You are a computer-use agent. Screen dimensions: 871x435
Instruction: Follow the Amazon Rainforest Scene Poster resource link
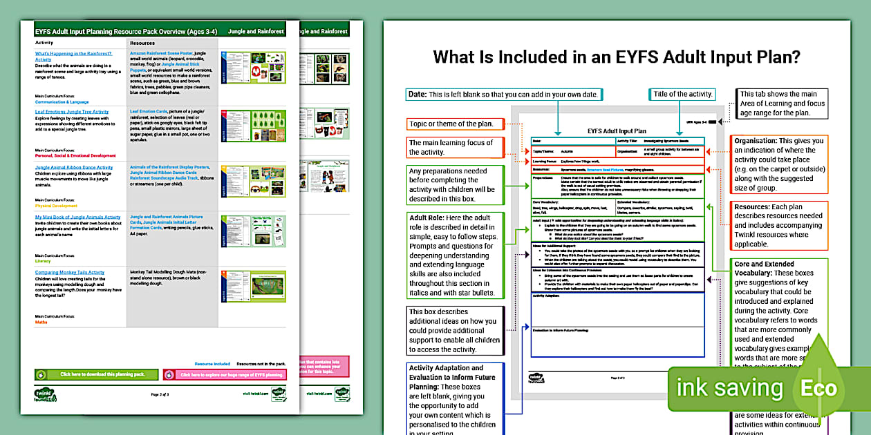tap(160, 53)
